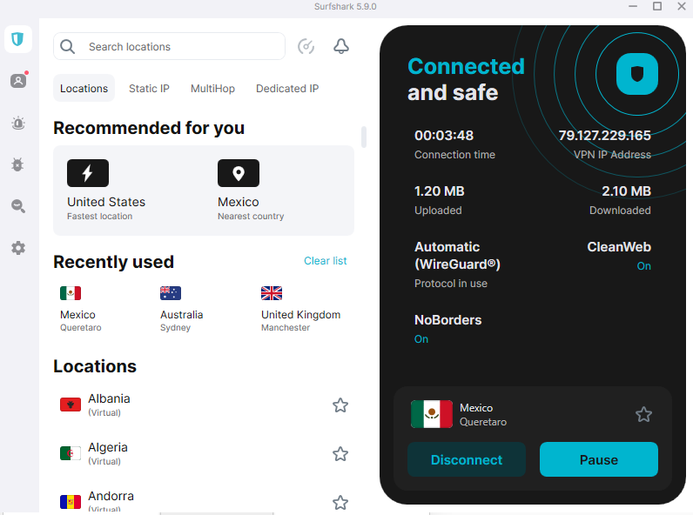Screen dimensions: 693x515
Task: Select Mexico Nearest country
Action: tap(251, 190)
